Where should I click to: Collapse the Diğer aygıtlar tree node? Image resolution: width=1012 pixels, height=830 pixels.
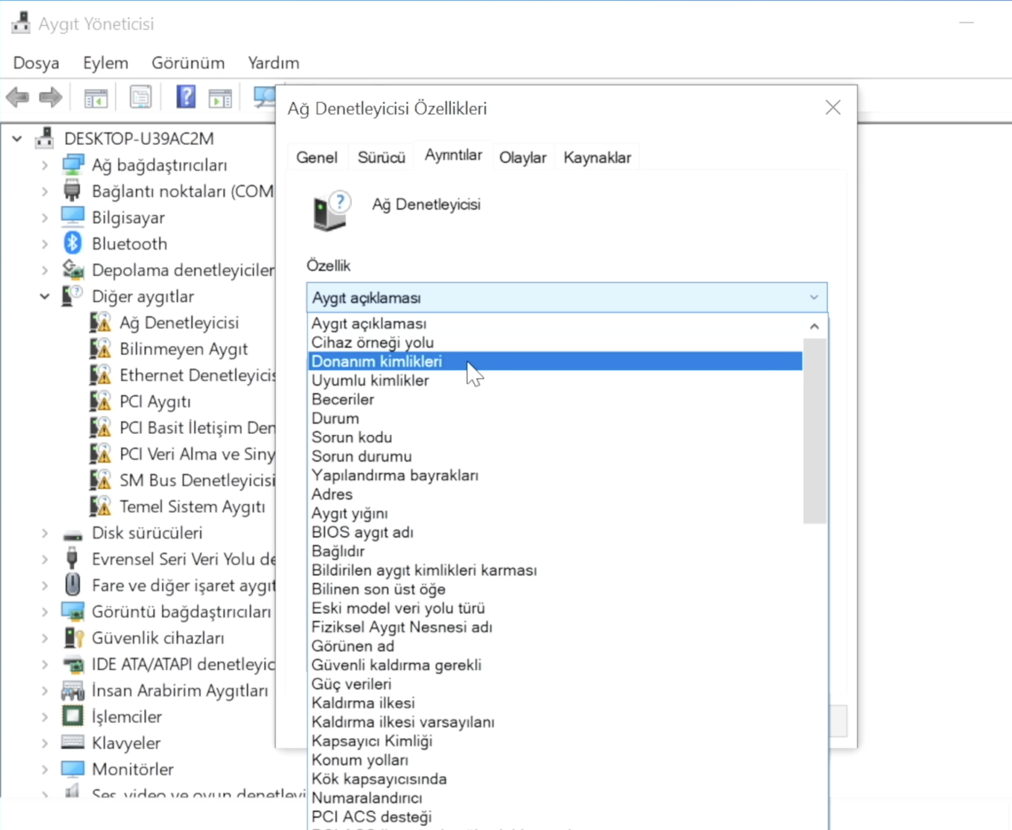(x=45, y=296)
